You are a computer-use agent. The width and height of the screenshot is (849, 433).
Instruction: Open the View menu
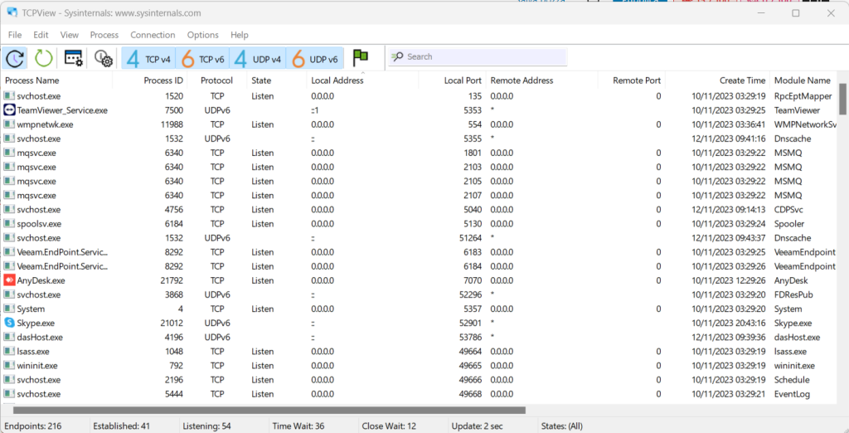[70, 35]
